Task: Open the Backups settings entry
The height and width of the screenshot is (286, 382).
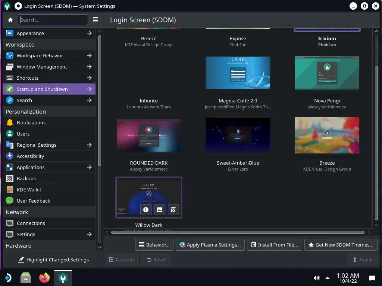Action: (49, 178)
